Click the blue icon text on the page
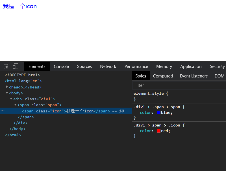Screen dimensions: 226x171 (x=20, y=6)
